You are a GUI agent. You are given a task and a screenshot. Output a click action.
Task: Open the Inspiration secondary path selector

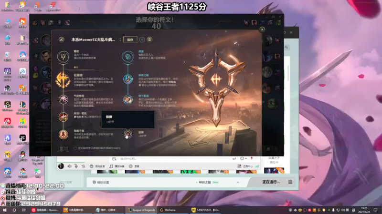[x=127, y=57]
